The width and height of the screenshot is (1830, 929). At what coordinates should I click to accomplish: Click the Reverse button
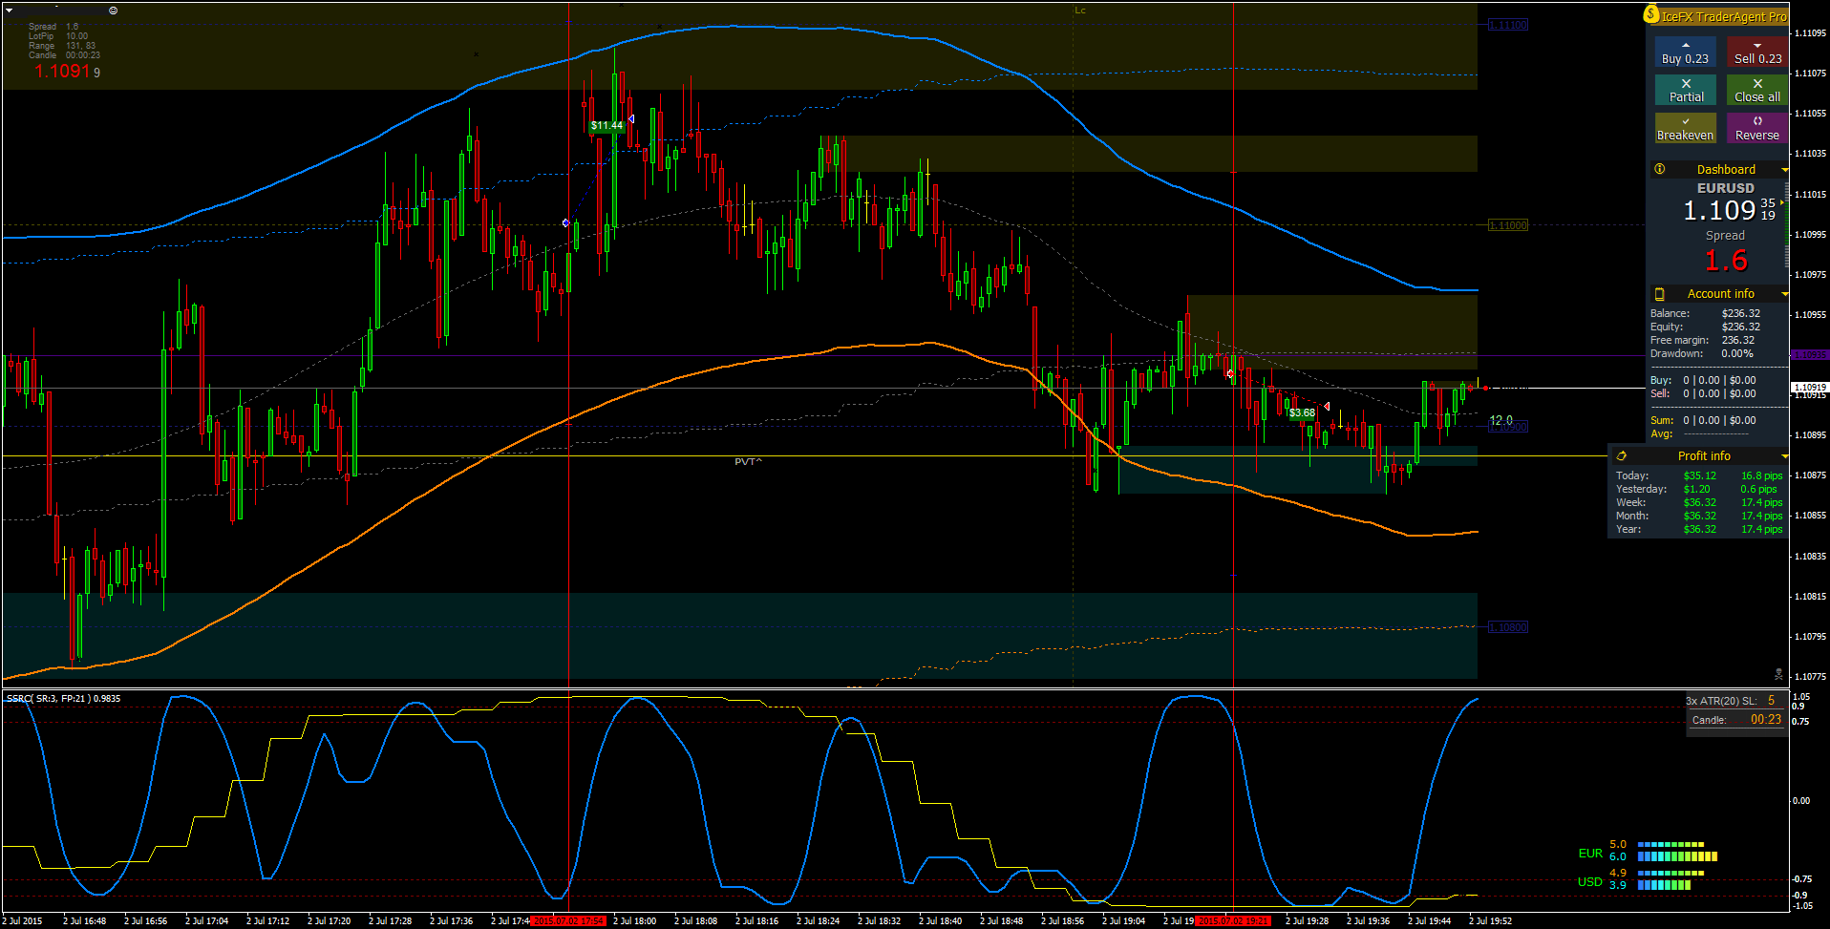1757,128
